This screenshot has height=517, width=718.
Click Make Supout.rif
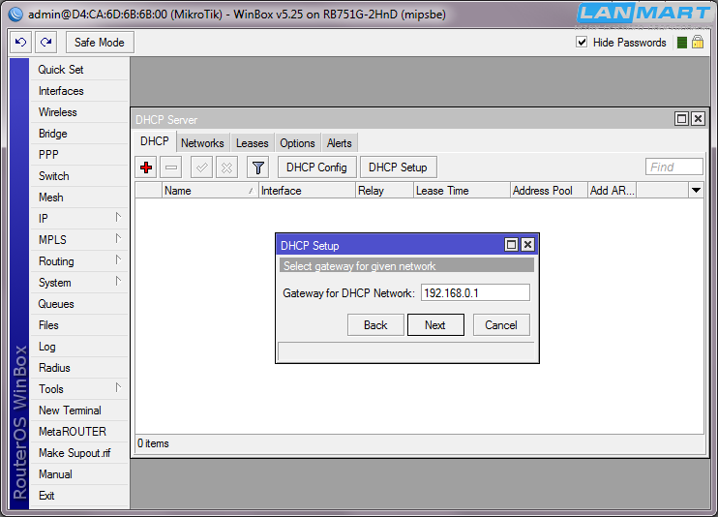pyautogui.click(x=78, y=453)
